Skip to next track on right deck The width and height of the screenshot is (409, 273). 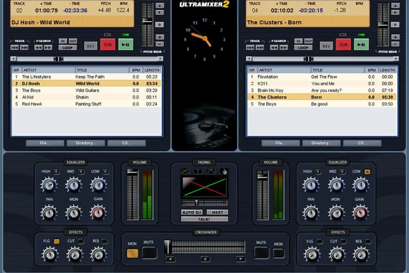click(260, 47)
